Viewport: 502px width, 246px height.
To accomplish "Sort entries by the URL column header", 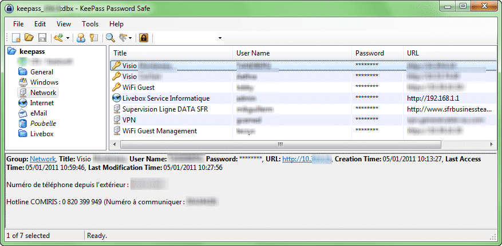I will 449,53.
